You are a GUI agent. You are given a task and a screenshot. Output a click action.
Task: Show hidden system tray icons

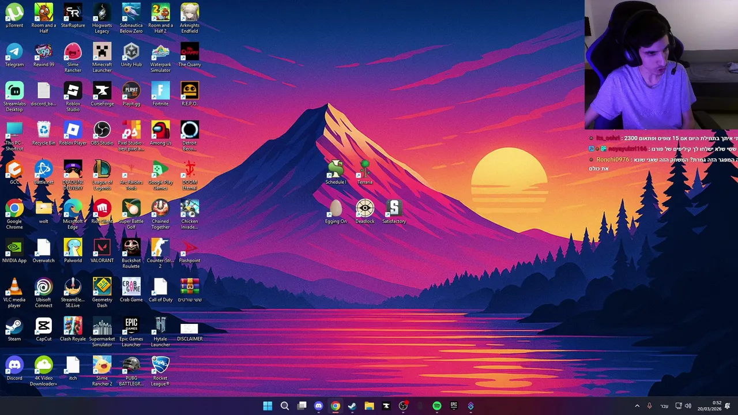coord(637,406)
